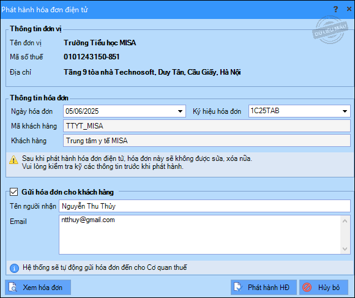Click the Phát hành HĐ button

tap(264, 288)
